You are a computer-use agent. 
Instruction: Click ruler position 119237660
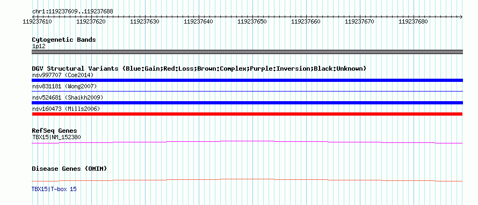(x=306, y=22)
